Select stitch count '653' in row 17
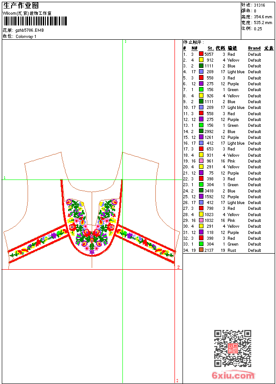276x384 pixels. [x=210, y=149]
